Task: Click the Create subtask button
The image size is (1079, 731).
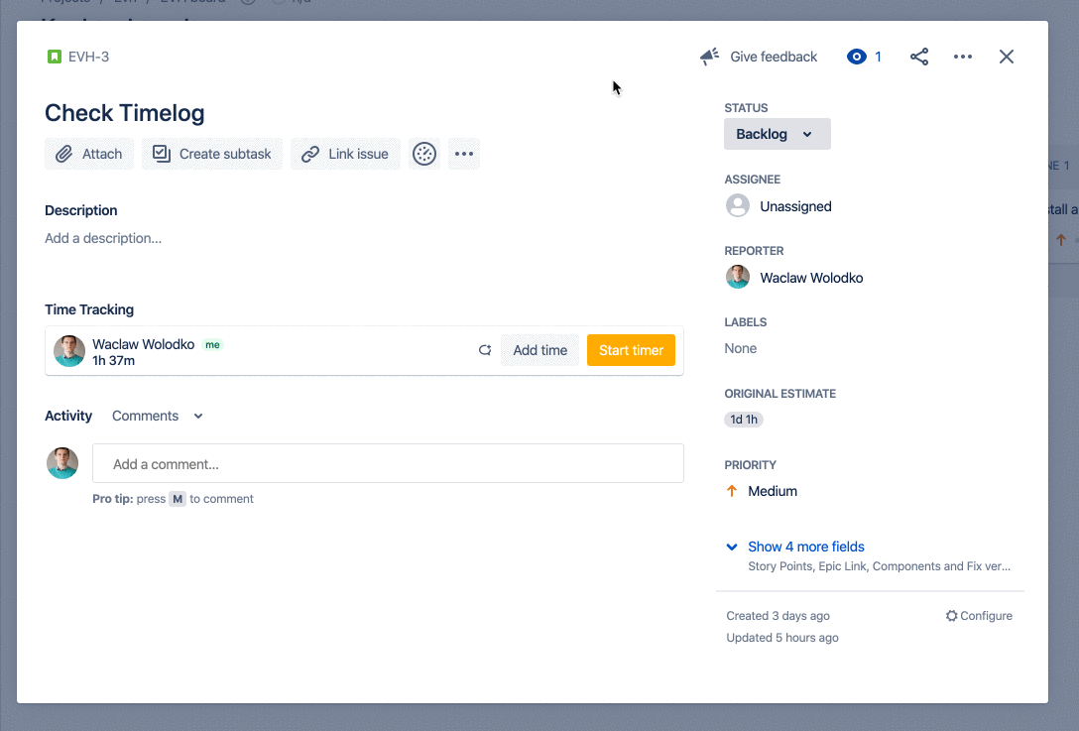Action: [212, 154]
